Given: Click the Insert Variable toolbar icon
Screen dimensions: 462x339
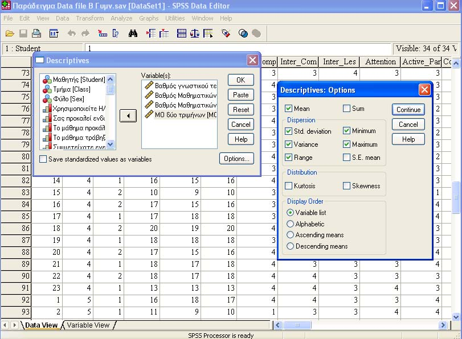Looking at the screenshot, I should click(x=164, y=34).
